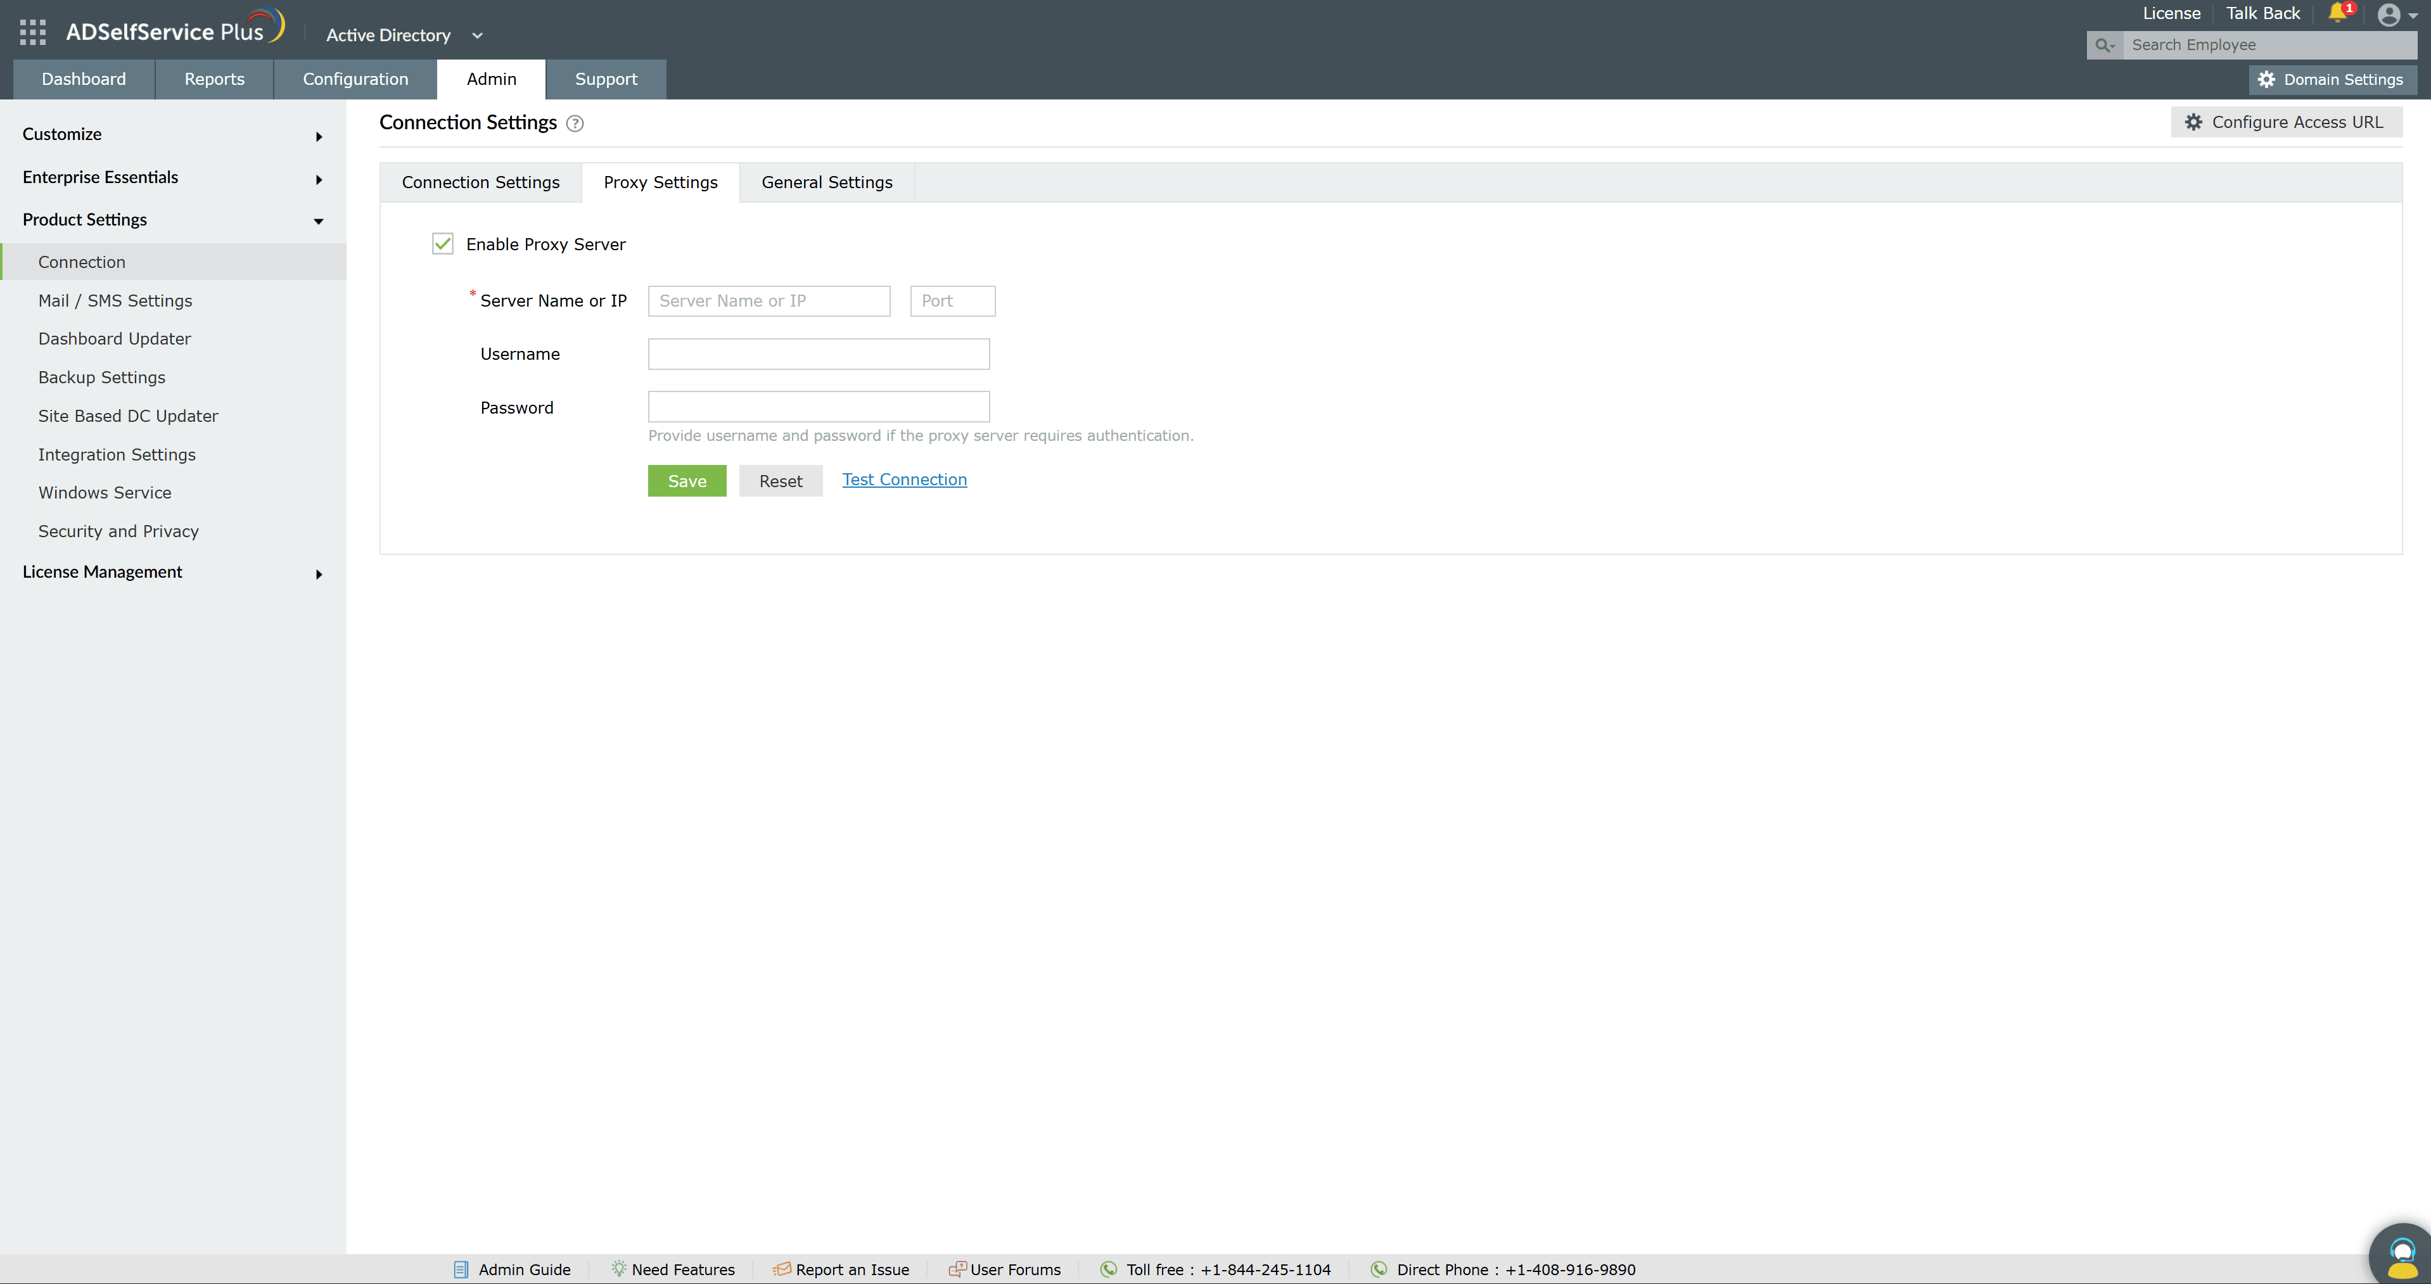Viewport: 2431px width, 1284px height.
Task: Collapse the Product Settings section
Action: tap(173, 220)
